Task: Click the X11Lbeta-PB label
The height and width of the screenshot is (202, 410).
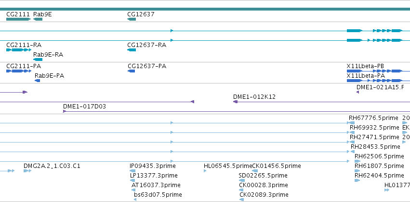Action: [365, 66]
